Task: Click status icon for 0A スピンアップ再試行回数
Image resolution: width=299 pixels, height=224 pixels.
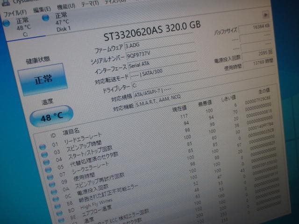Action: click(x=54, y=192)
